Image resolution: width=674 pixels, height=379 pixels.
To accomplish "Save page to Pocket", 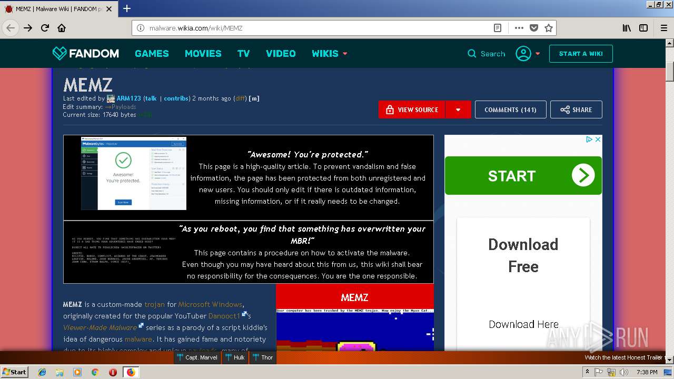I will click(x=534, y=28).
